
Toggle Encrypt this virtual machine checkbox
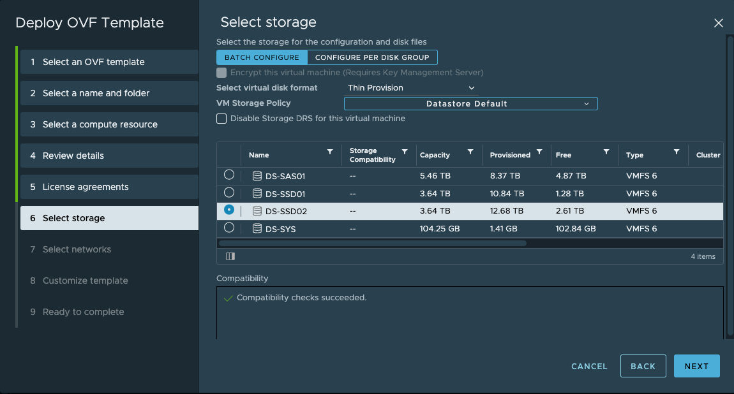[x=221, y=73]
